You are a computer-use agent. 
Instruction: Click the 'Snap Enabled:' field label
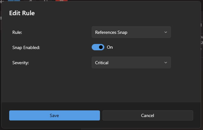(x=26, y=47)
